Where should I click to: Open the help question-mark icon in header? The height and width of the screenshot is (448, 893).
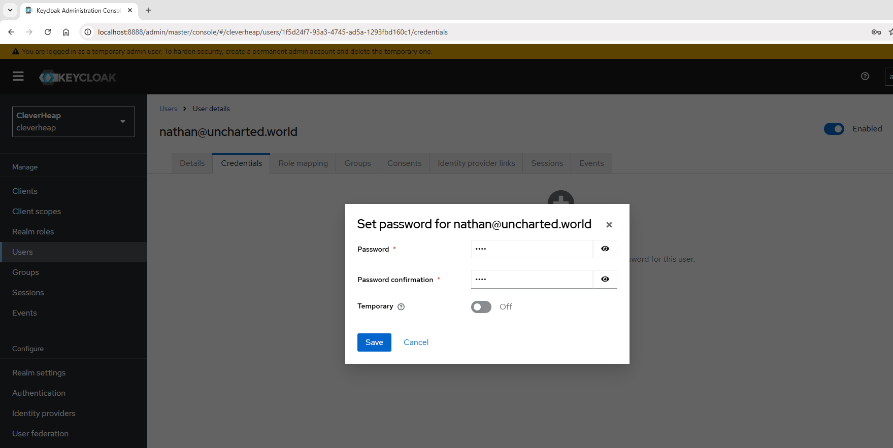[865, 76]
